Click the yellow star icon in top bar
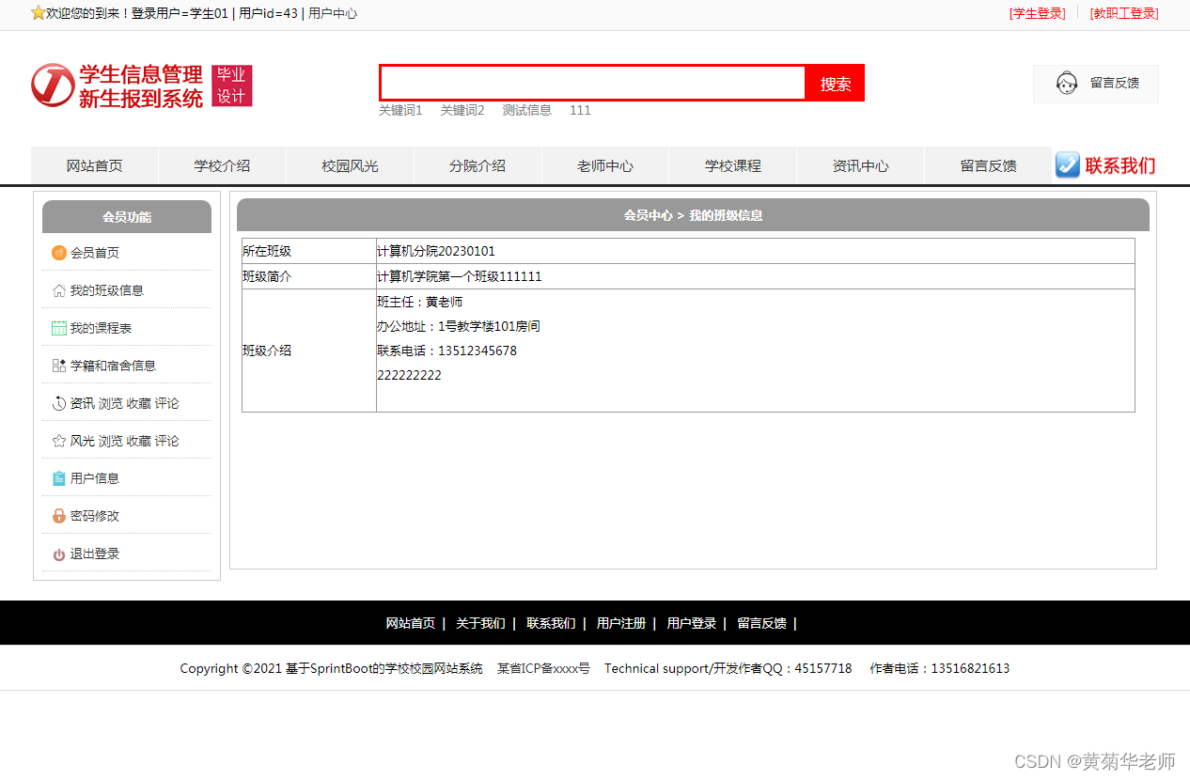Screen dimensions: 1190x780 tap(38, 12)
